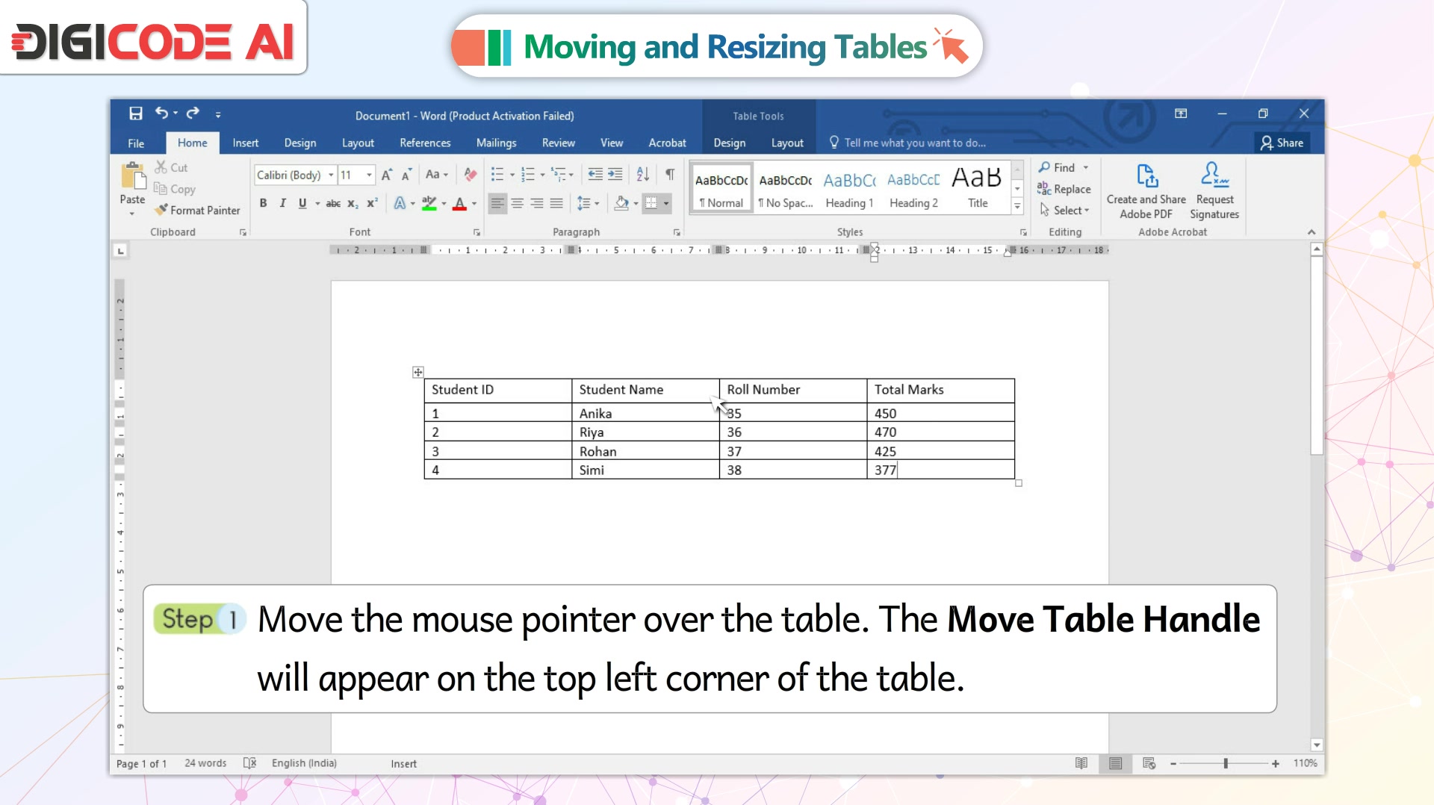Open the Calibri (Body) font name dropdown
The width and height of the screenshot is (1434, 805).
(331, 175)
